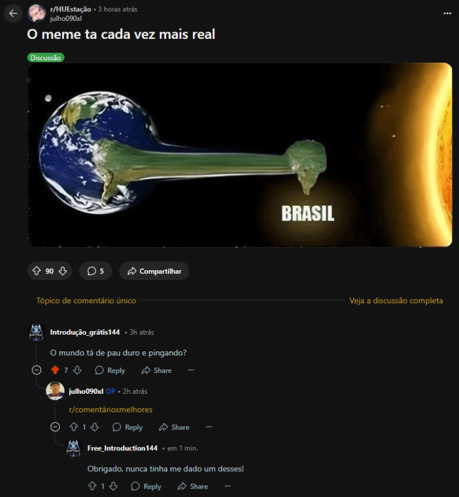The width and height of the screenshot is (459, 497).
Task: Select the Discussão flair tag
Action: (45, 58)
